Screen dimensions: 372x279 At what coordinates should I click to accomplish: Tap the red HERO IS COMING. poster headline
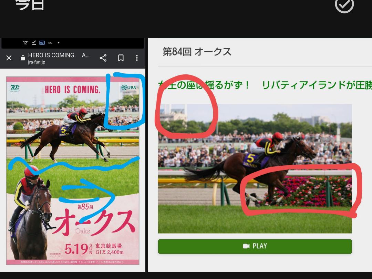(73, 90)
